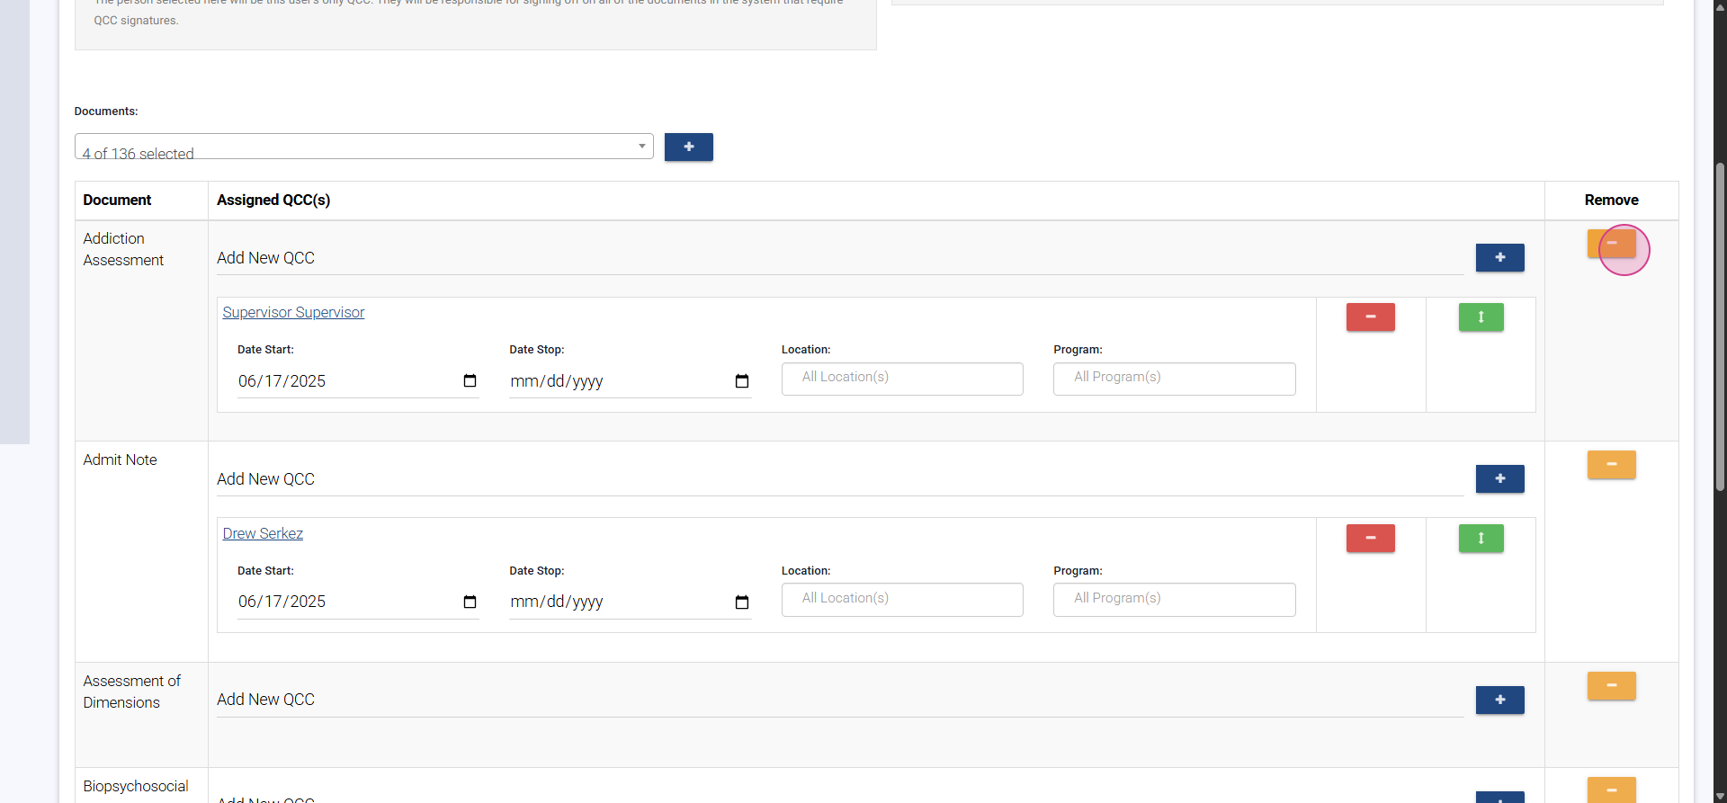The image size is (1727, 803).
Task: Add new QCC for Addiction Assessment
Action: point(1499,258)
